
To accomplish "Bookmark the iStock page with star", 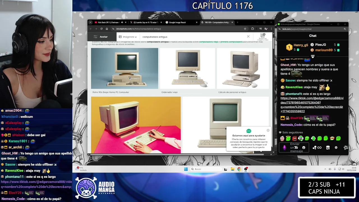I will coord(245,29).
